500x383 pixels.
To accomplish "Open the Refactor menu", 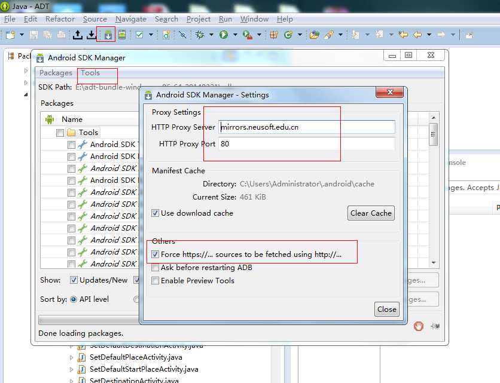I will (x=60, y=19).
